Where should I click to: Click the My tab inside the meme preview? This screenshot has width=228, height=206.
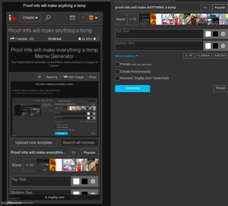(x=74, y=153)
